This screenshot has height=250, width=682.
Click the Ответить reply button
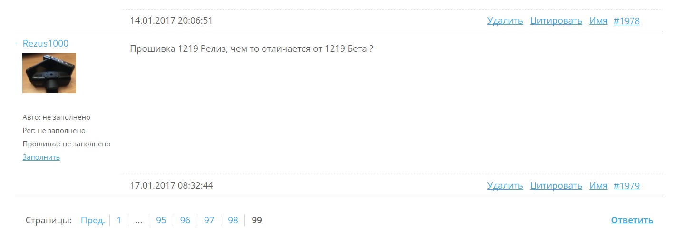pos(632,221)
